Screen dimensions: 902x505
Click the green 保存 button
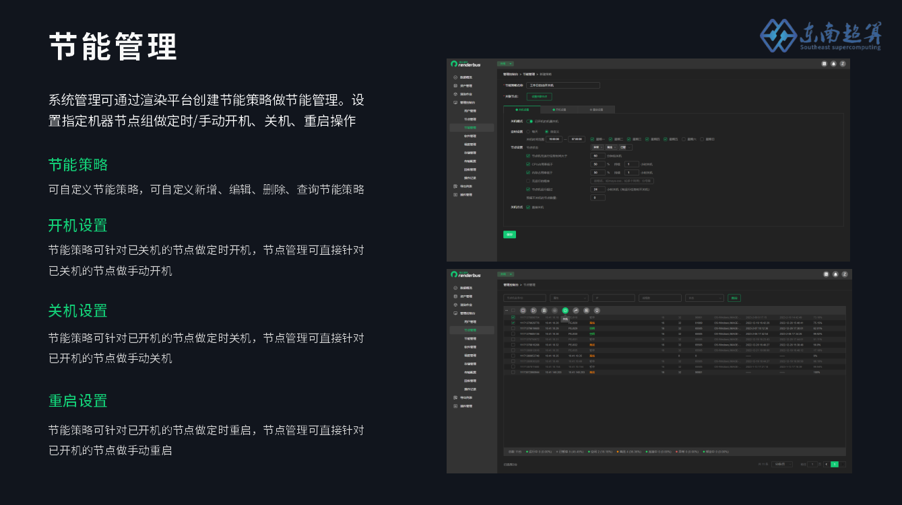pyautogui.click(x=509, y=234)
